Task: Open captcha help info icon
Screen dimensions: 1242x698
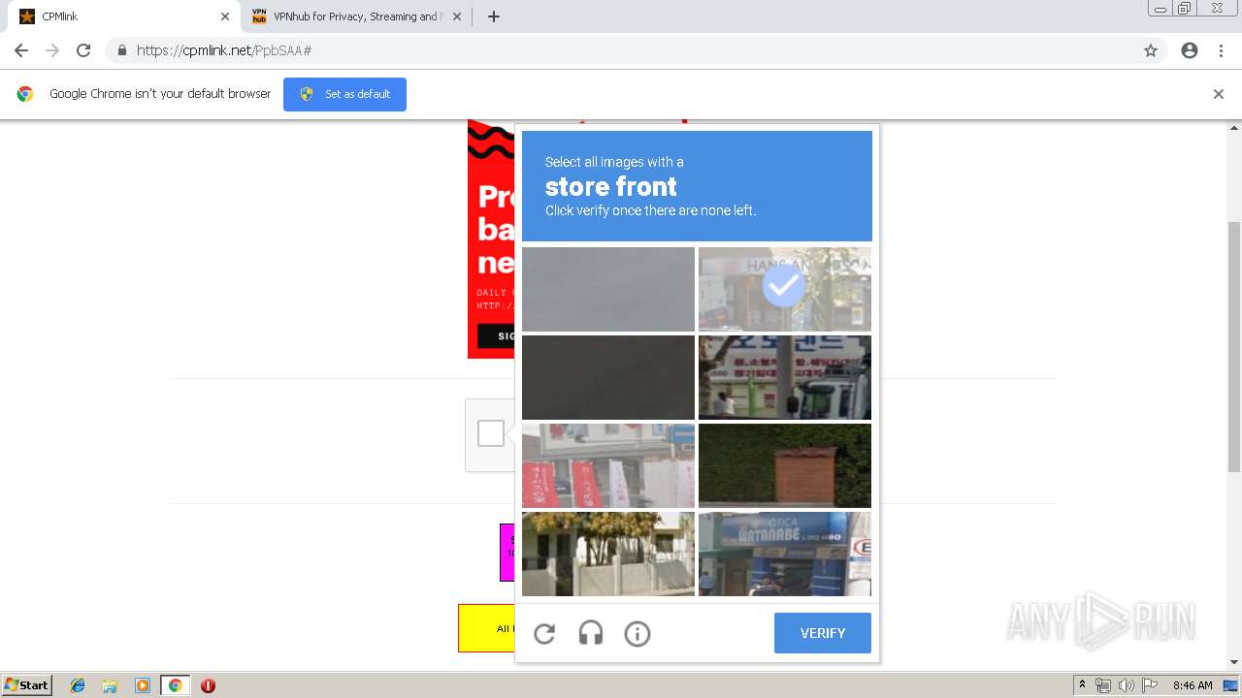Action: pyautogui.click(x=637, y=634)
